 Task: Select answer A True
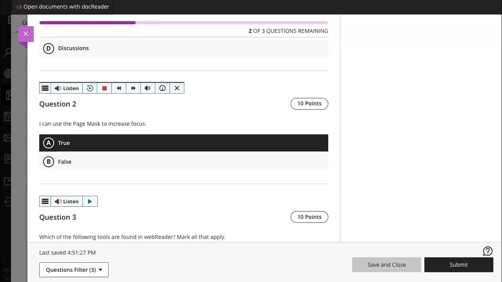pos(184,143)
